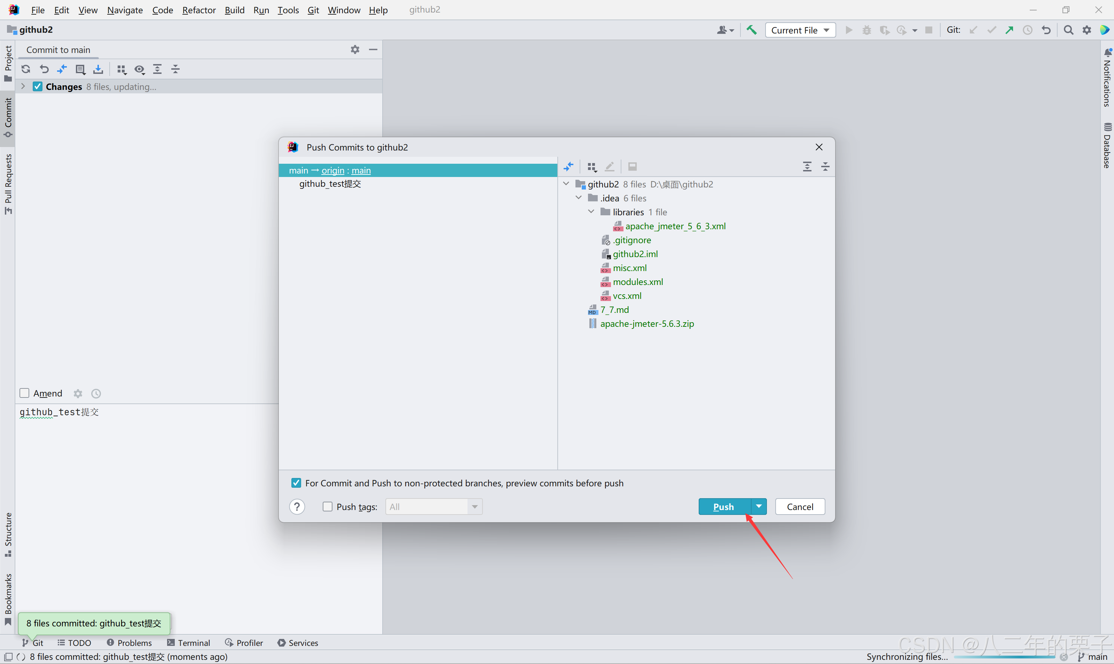
Task: Open the Git menu
Action: [x=313, y=10]
